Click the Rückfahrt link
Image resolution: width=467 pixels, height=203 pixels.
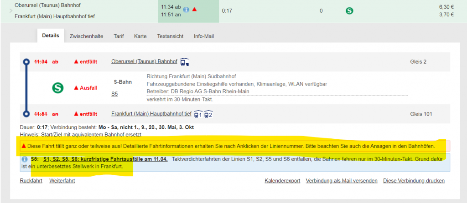tap(31, 181)
